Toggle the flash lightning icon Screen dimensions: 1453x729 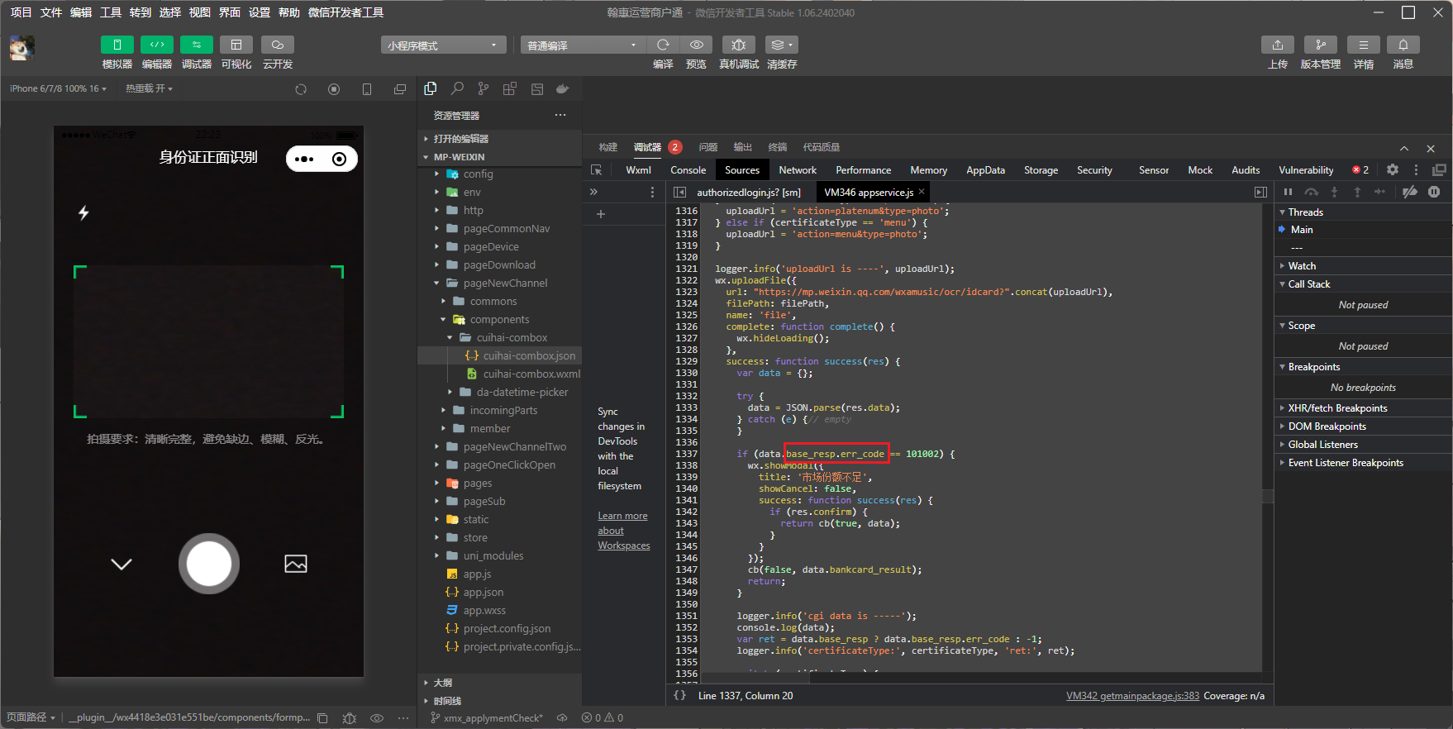pos(83,213)
